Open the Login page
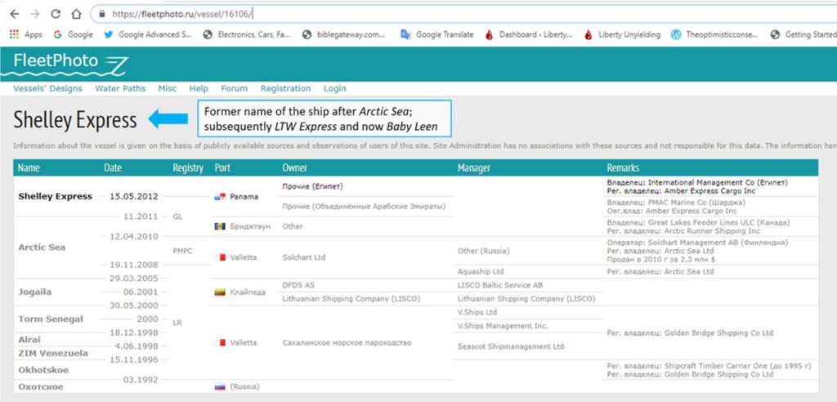Screen dimensions: 837x402 click(334, 88)
